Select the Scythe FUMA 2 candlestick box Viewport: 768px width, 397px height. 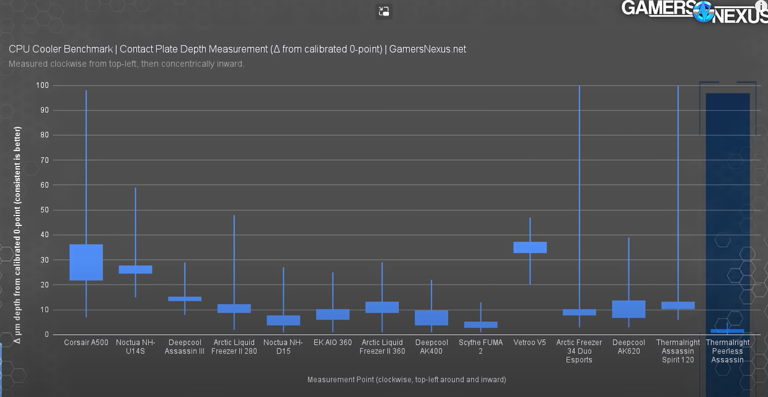[481, 325]
